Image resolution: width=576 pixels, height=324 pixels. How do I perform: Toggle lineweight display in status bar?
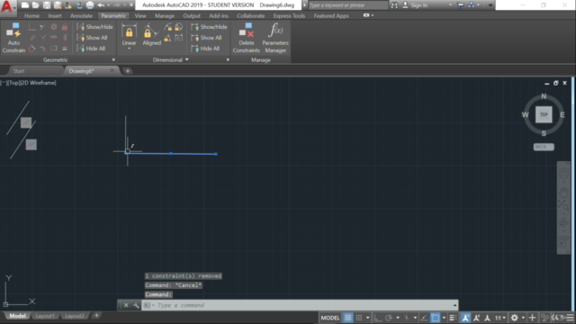[453, 318]
